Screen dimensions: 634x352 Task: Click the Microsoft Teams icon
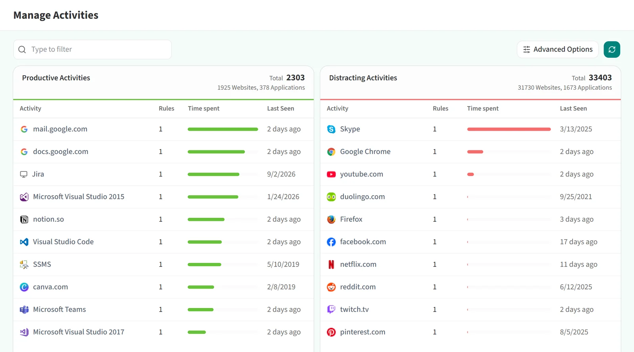(24, 310)
